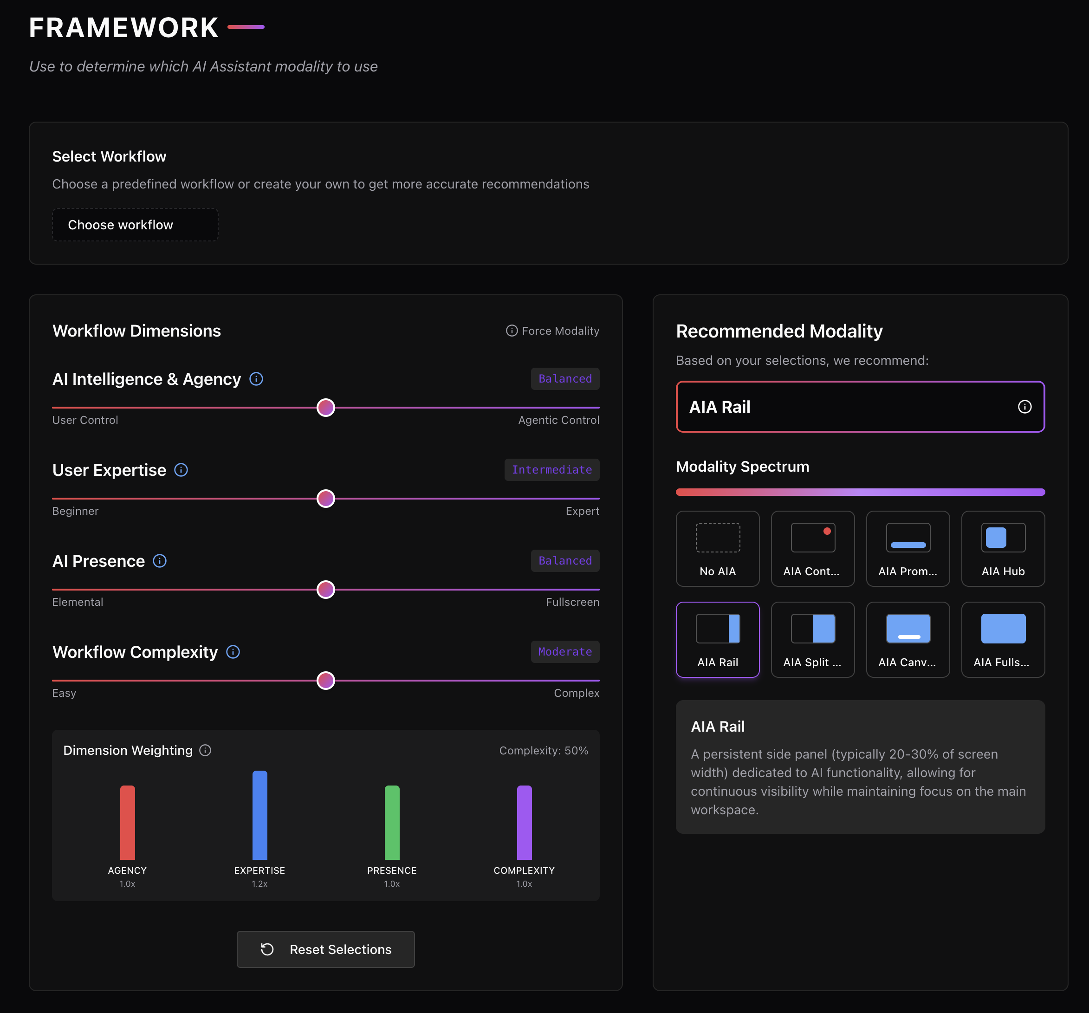1089x1013 pixels.
Task: Click the Fullscreen slider end label
Action: coord(572,602)
